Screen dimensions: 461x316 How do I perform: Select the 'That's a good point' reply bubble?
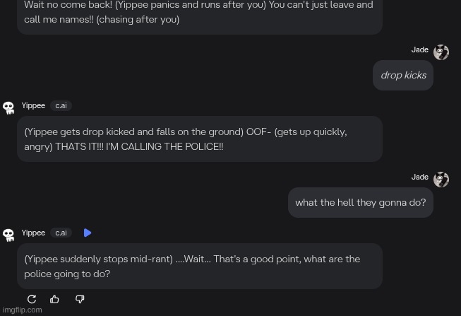click(200, 267)
